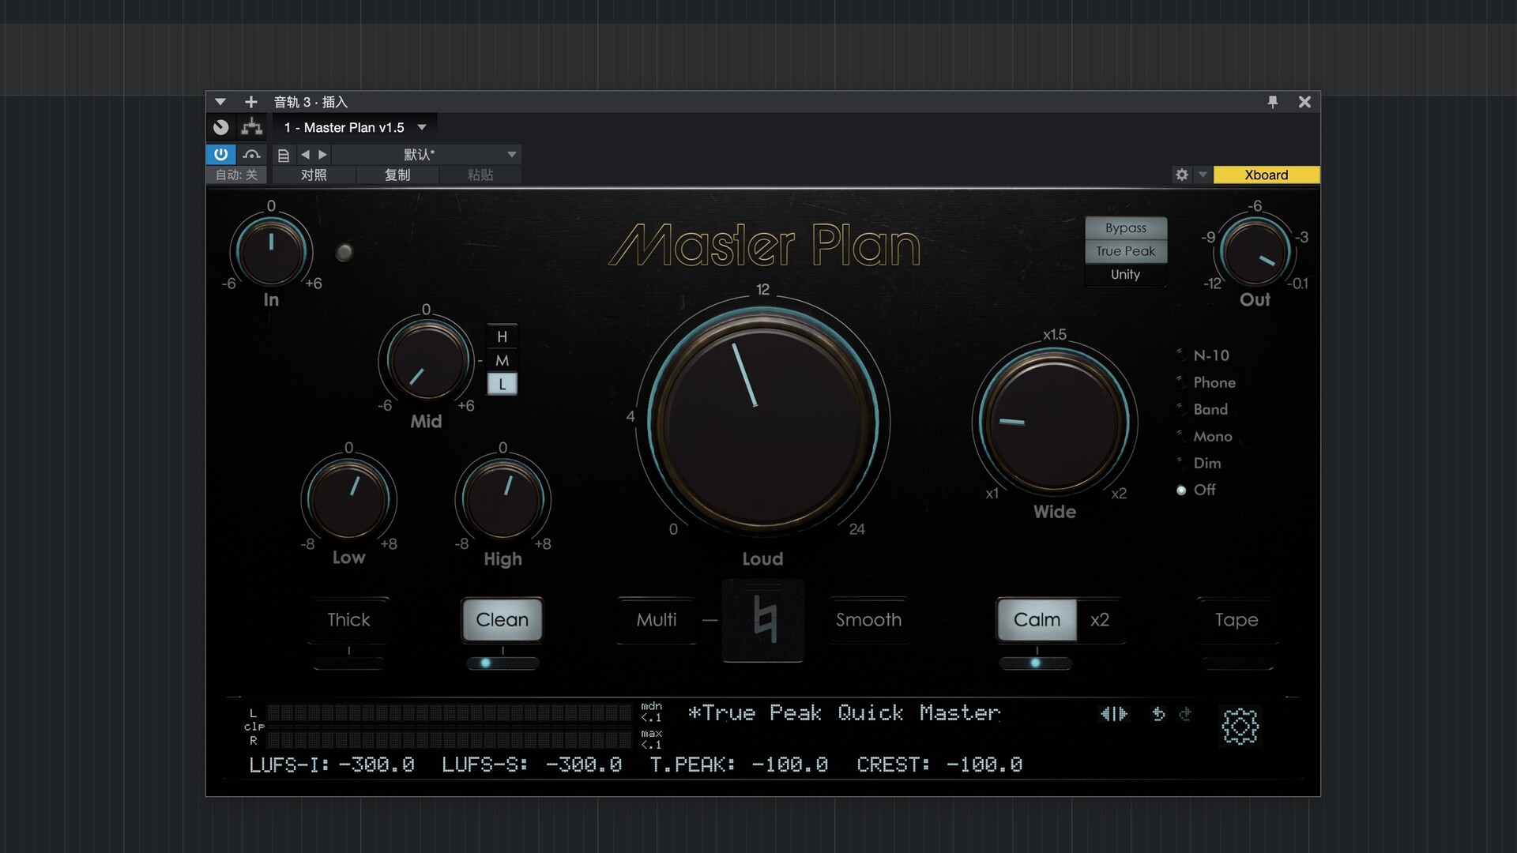Toggle the Bypass button
1517x853 pixels.
[1126, 227]
